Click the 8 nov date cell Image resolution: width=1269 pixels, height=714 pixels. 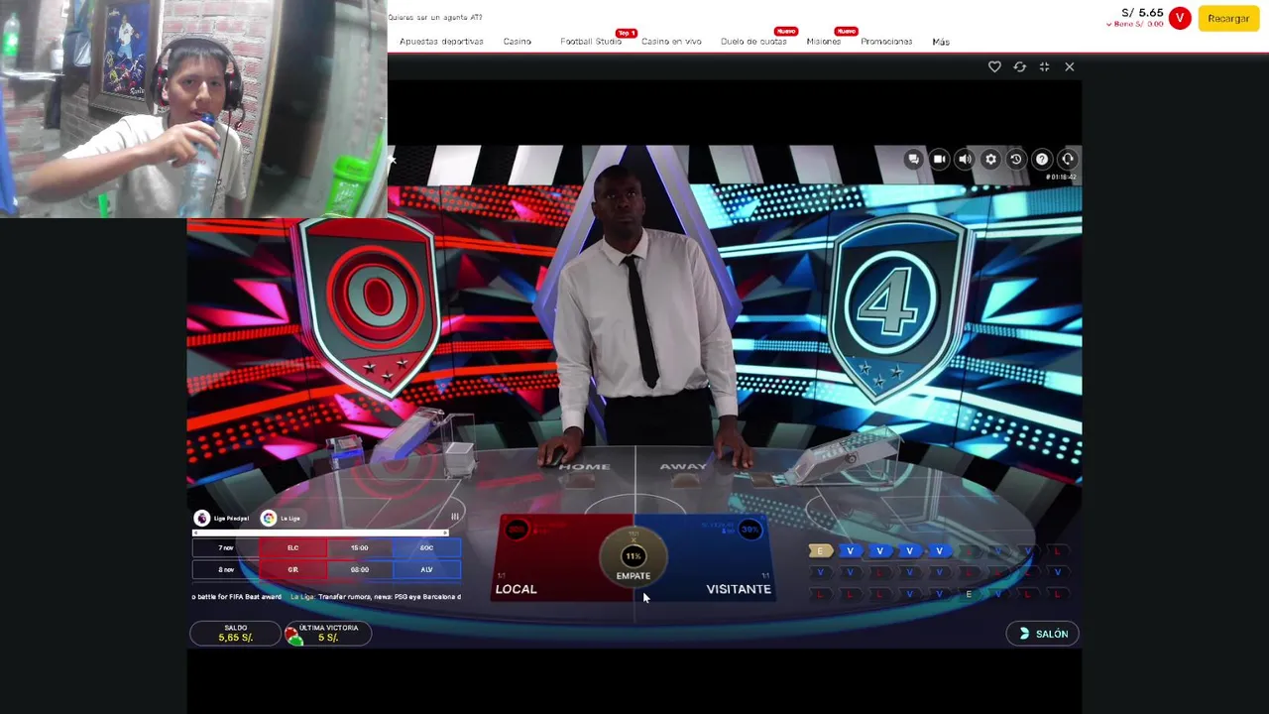pyautogui.click(x=226, y=569)
